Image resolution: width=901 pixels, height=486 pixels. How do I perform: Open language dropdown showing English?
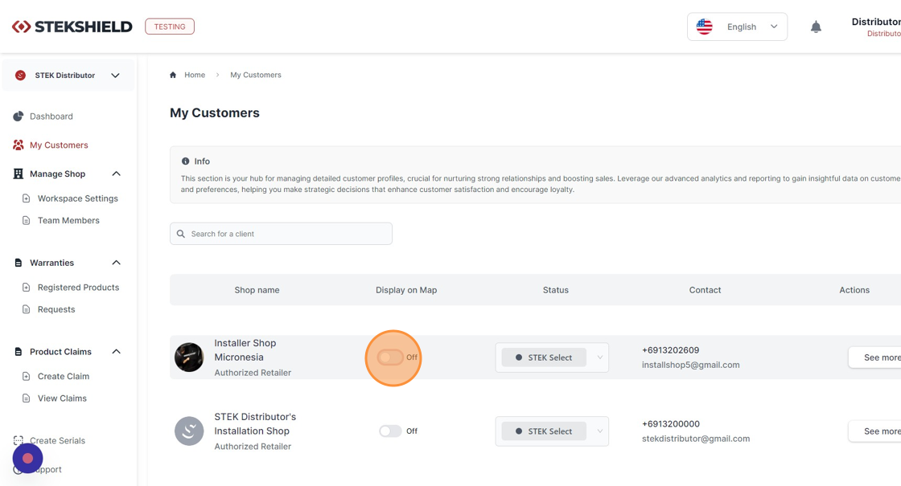point(737,27)
